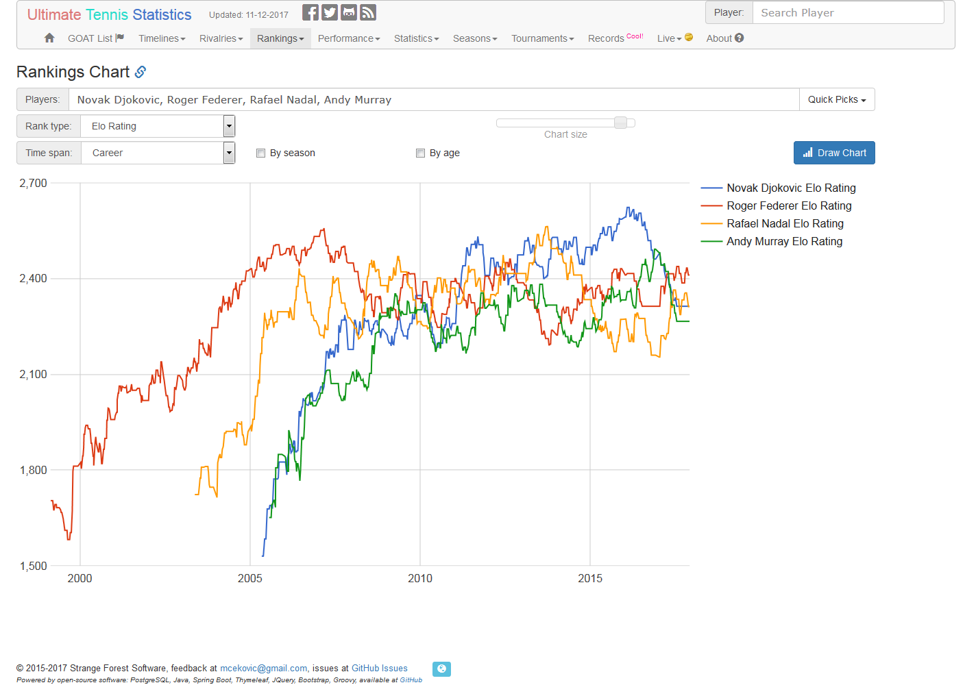Click the mcekovic@gmail.com email link
Screen dimensions: 976x698
pos(263,669)
